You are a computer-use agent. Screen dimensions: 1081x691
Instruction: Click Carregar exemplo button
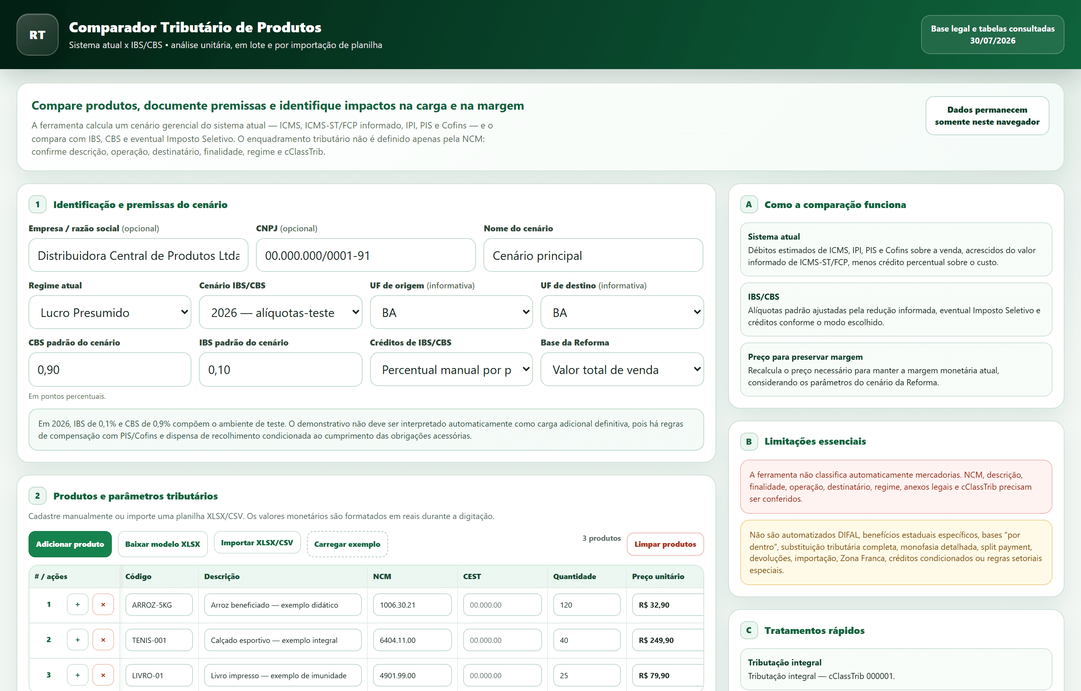tap(348, 544)
